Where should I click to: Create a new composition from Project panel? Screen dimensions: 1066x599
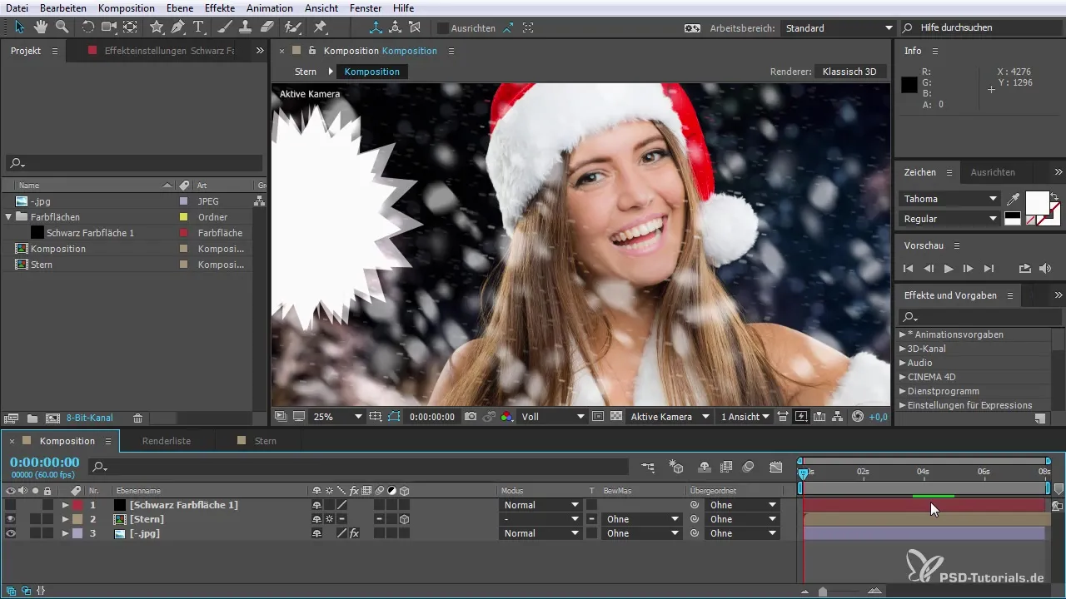(52, 418)
